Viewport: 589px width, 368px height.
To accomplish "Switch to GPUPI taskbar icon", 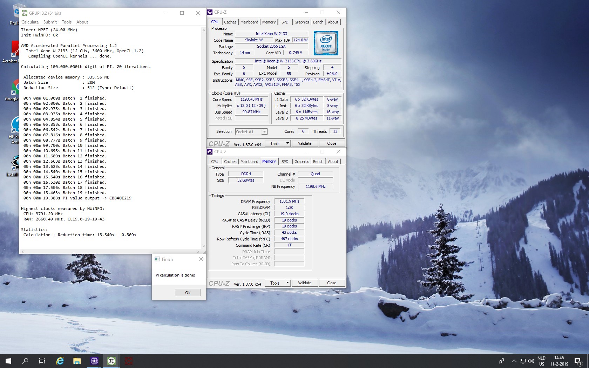I will [111, 361].
